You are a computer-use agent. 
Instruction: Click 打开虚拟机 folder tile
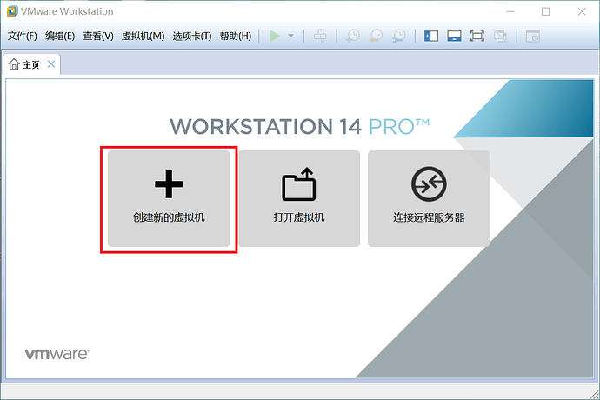[x=299, y=198]
